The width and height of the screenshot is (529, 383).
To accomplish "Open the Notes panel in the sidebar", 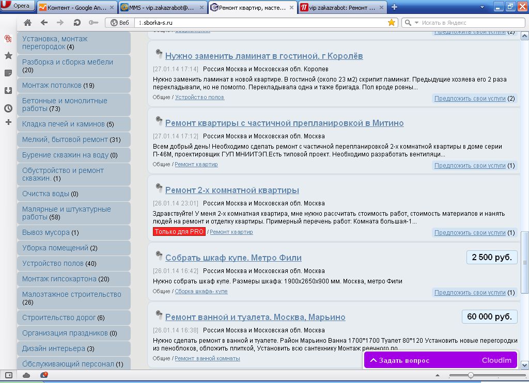I will point(8,73).
